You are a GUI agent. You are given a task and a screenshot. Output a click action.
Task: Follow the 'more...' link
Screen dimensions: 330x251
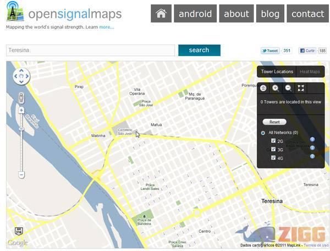[107, 27]
